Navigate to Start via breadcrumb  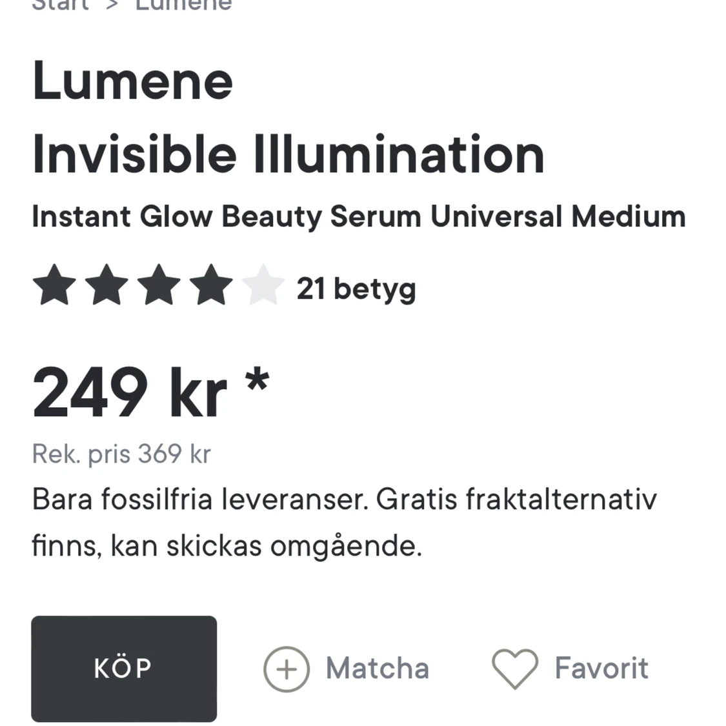tap(61, 5)
